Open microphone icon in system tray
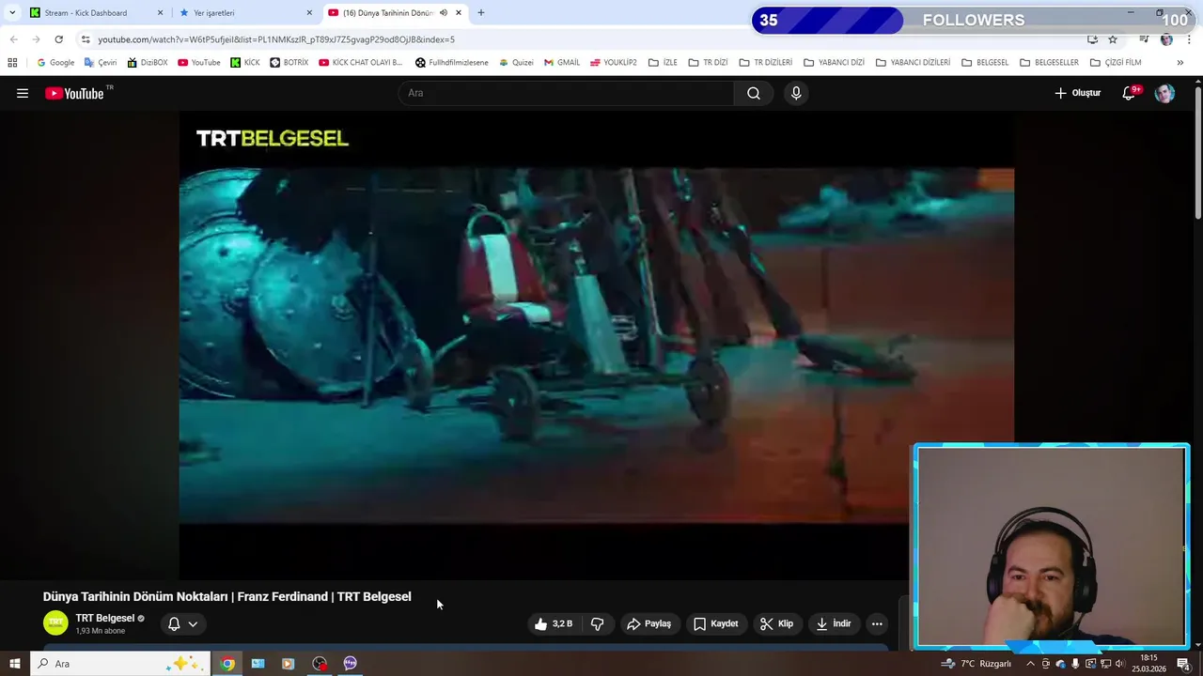1203x676 pixels. coord(1075,664)
